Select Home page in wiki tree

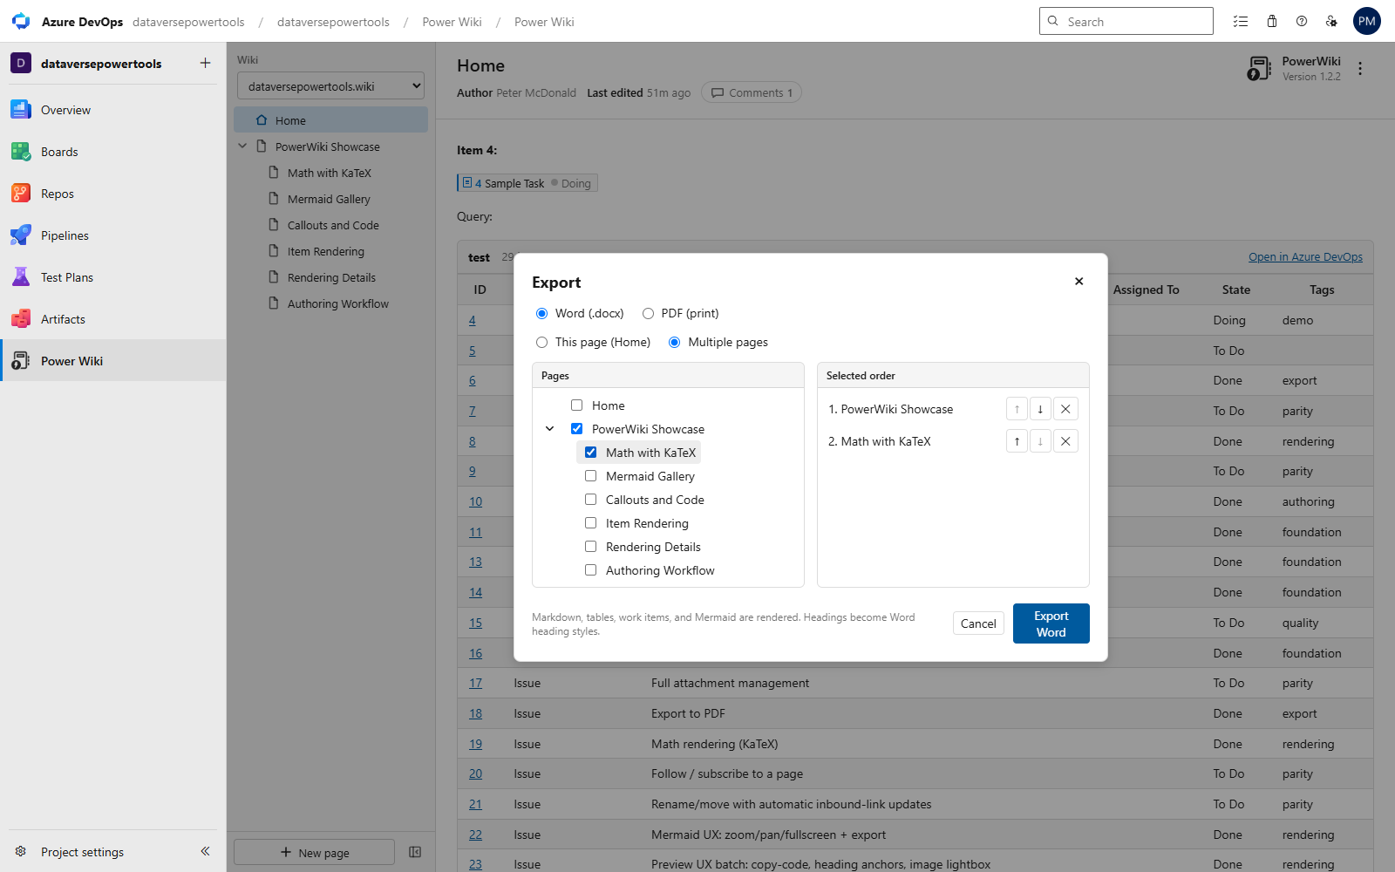click(330, 120)
